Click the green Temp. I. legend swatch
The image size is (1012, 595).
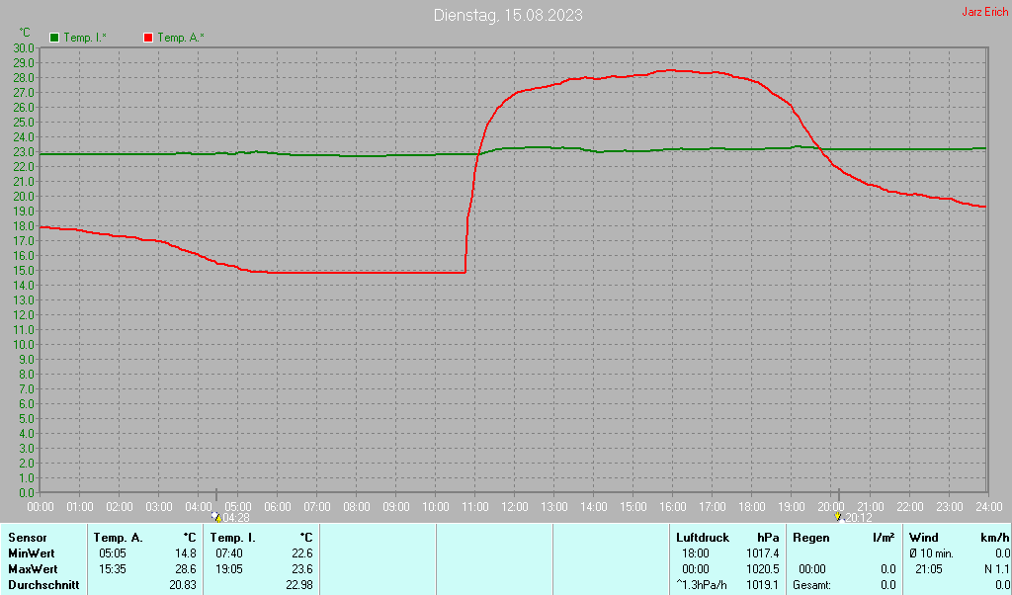(x=54, y=38)
